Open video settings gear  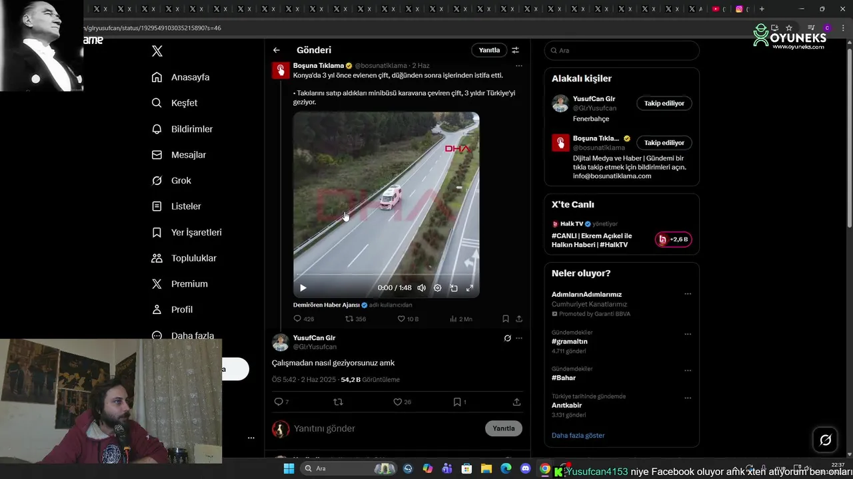pos(437,288)
